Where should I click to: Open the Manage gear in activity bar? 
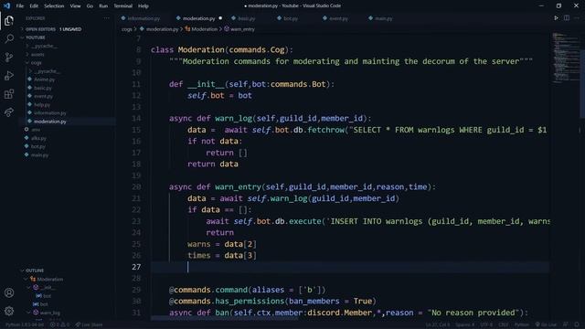point(9,311)
